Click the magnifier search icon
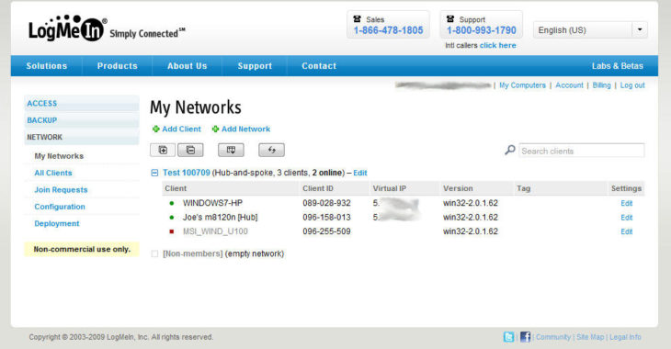The image size is (671, 349). click(x=509, y=150)
